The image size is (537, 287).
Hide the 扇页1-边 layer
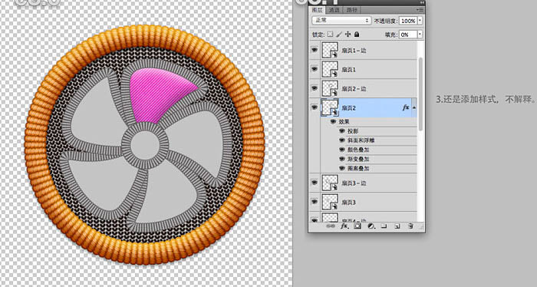315,50
